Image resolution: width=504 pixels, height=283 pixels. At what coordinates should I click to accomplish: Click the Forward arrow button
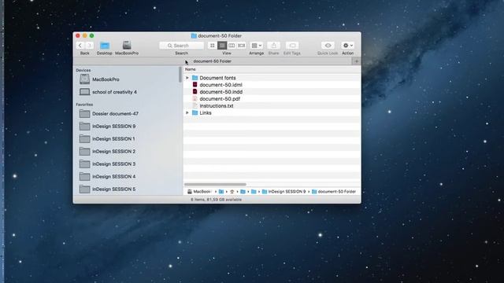coord(90,46)
